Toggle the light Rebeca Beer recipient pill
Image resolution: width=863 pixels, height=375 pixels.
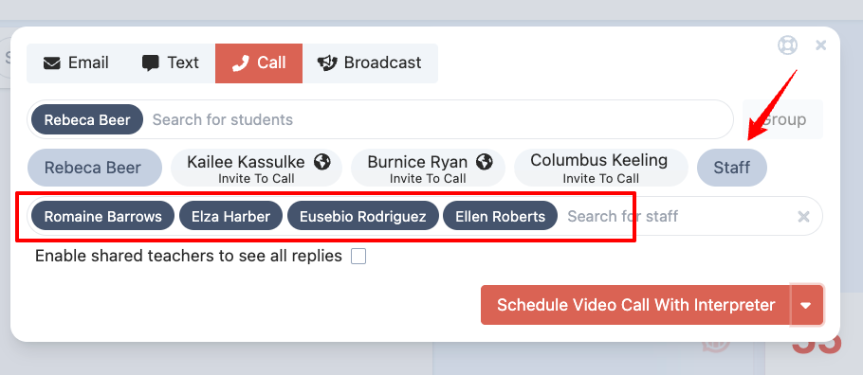coord(95,168)
